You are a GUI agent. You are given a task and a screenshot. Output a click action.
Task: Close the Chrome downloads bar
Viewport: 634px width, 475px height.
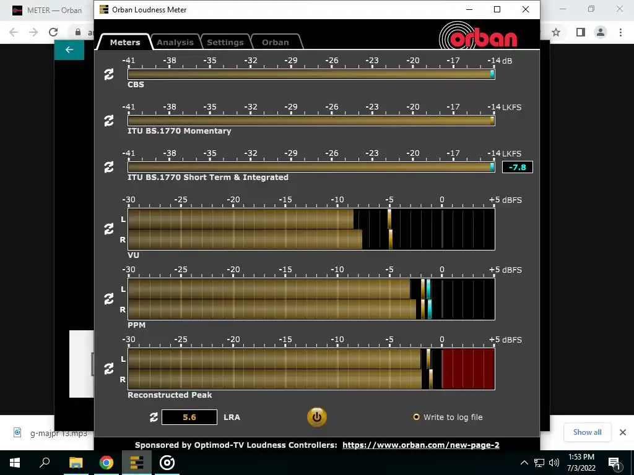point(623,432)
